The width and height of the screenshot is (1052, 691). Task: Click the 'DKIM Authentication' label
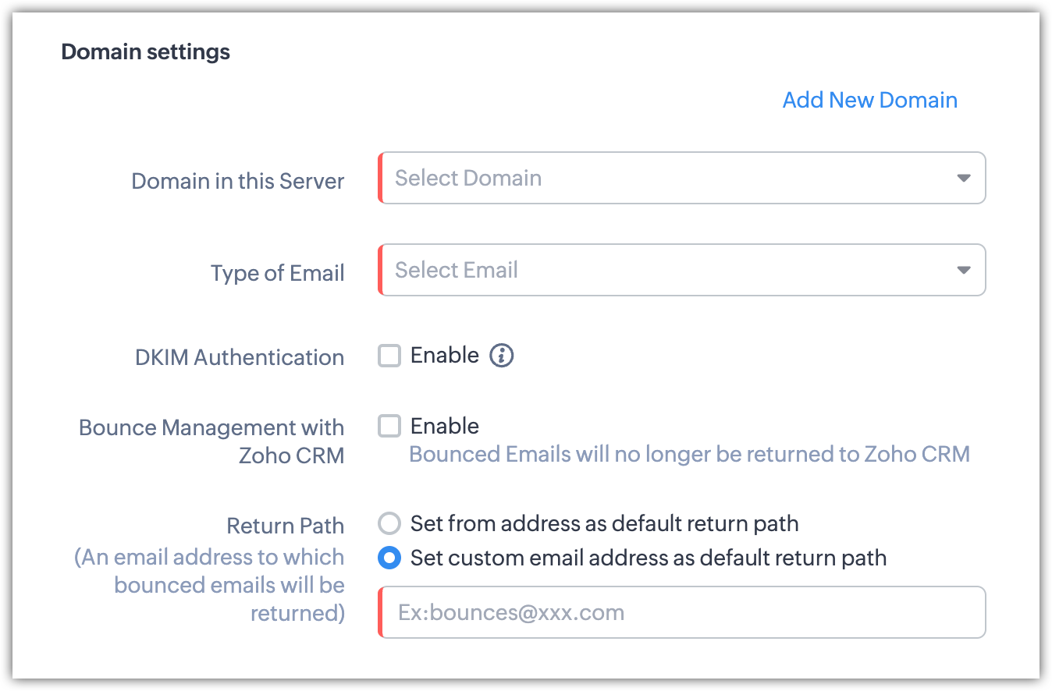coord(240,357)
